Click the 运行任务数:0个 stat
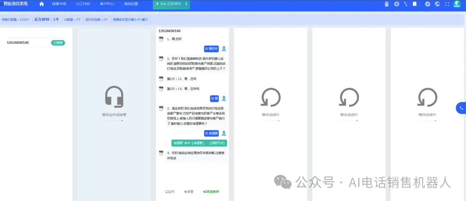 click(97, 20)
